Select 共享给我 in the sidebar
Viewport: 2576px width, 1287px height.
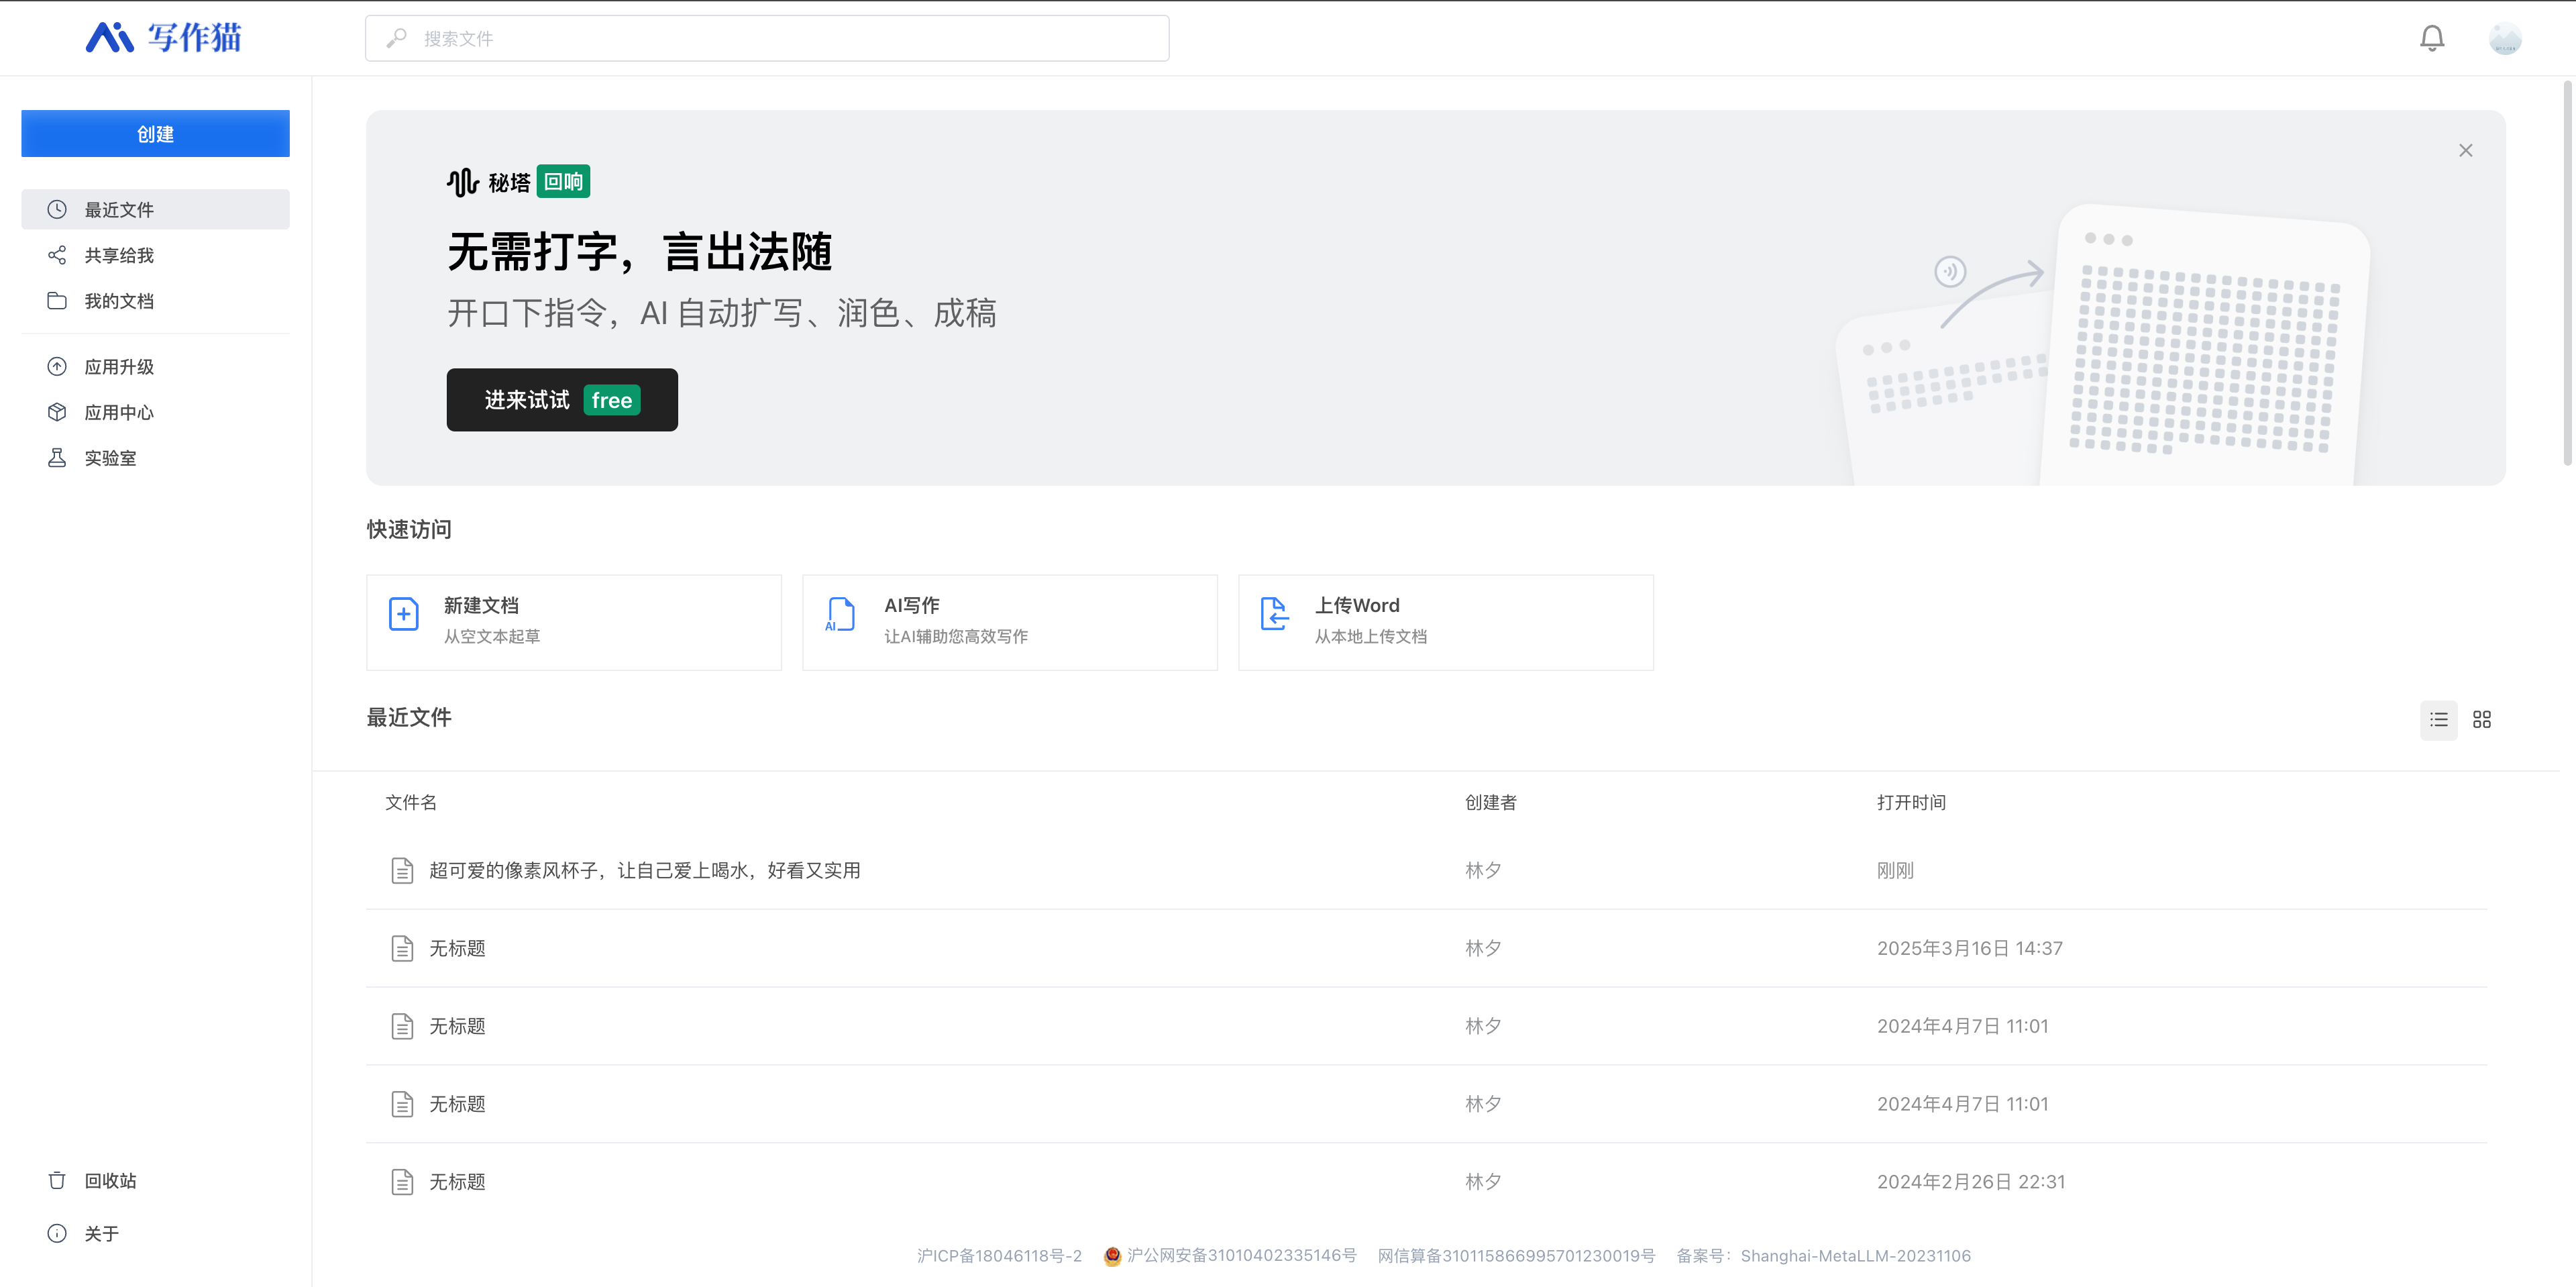(118, 255)
